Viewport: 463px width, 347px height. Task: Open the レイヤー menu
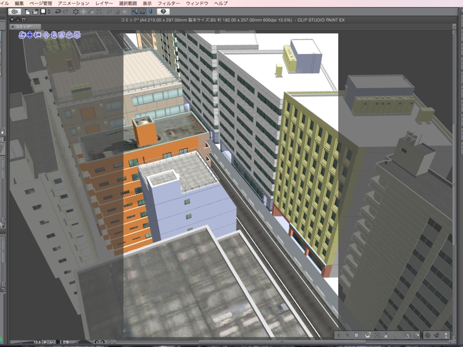pos(104,3)
